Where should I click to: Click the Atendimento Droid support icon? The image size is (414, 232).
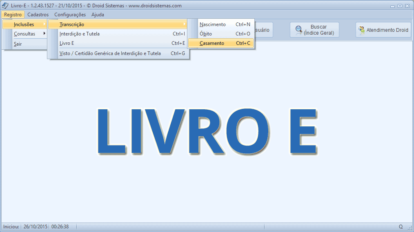click(361, 30)
